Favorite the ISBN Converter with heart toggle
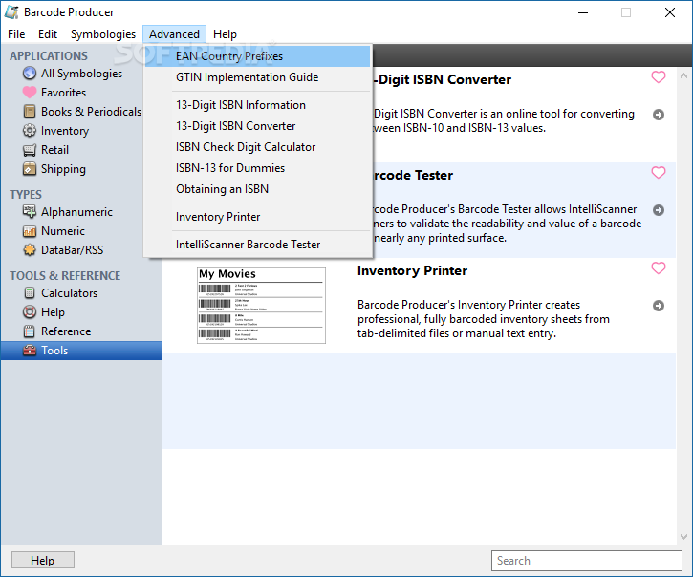This screenshot has height=577, width=693. click(659, 76)
